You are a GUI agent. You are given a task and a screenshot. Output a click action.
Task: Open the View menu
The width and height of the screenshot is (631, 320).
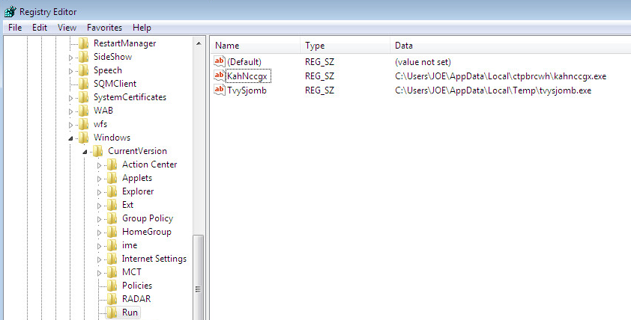click(67, 28)
